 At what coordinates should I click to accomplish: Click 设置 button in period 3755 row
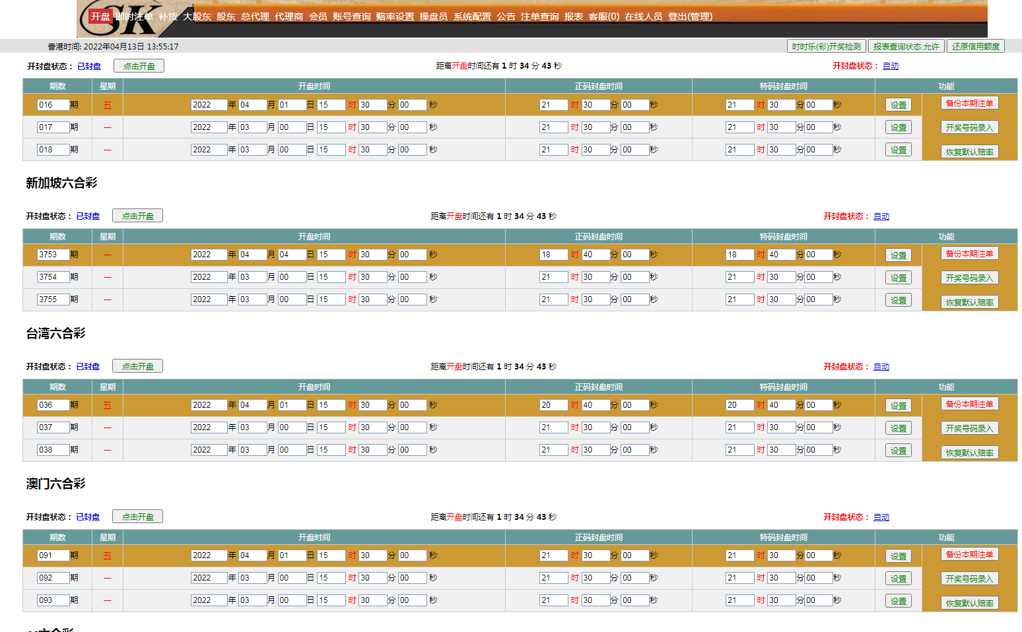[x=899, y=300]
